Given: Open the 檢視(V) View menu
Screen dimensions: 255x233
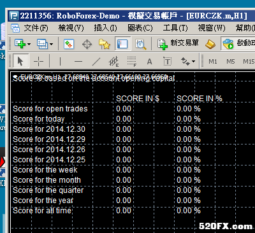Looking at the screenshot, I should [71, 28].
